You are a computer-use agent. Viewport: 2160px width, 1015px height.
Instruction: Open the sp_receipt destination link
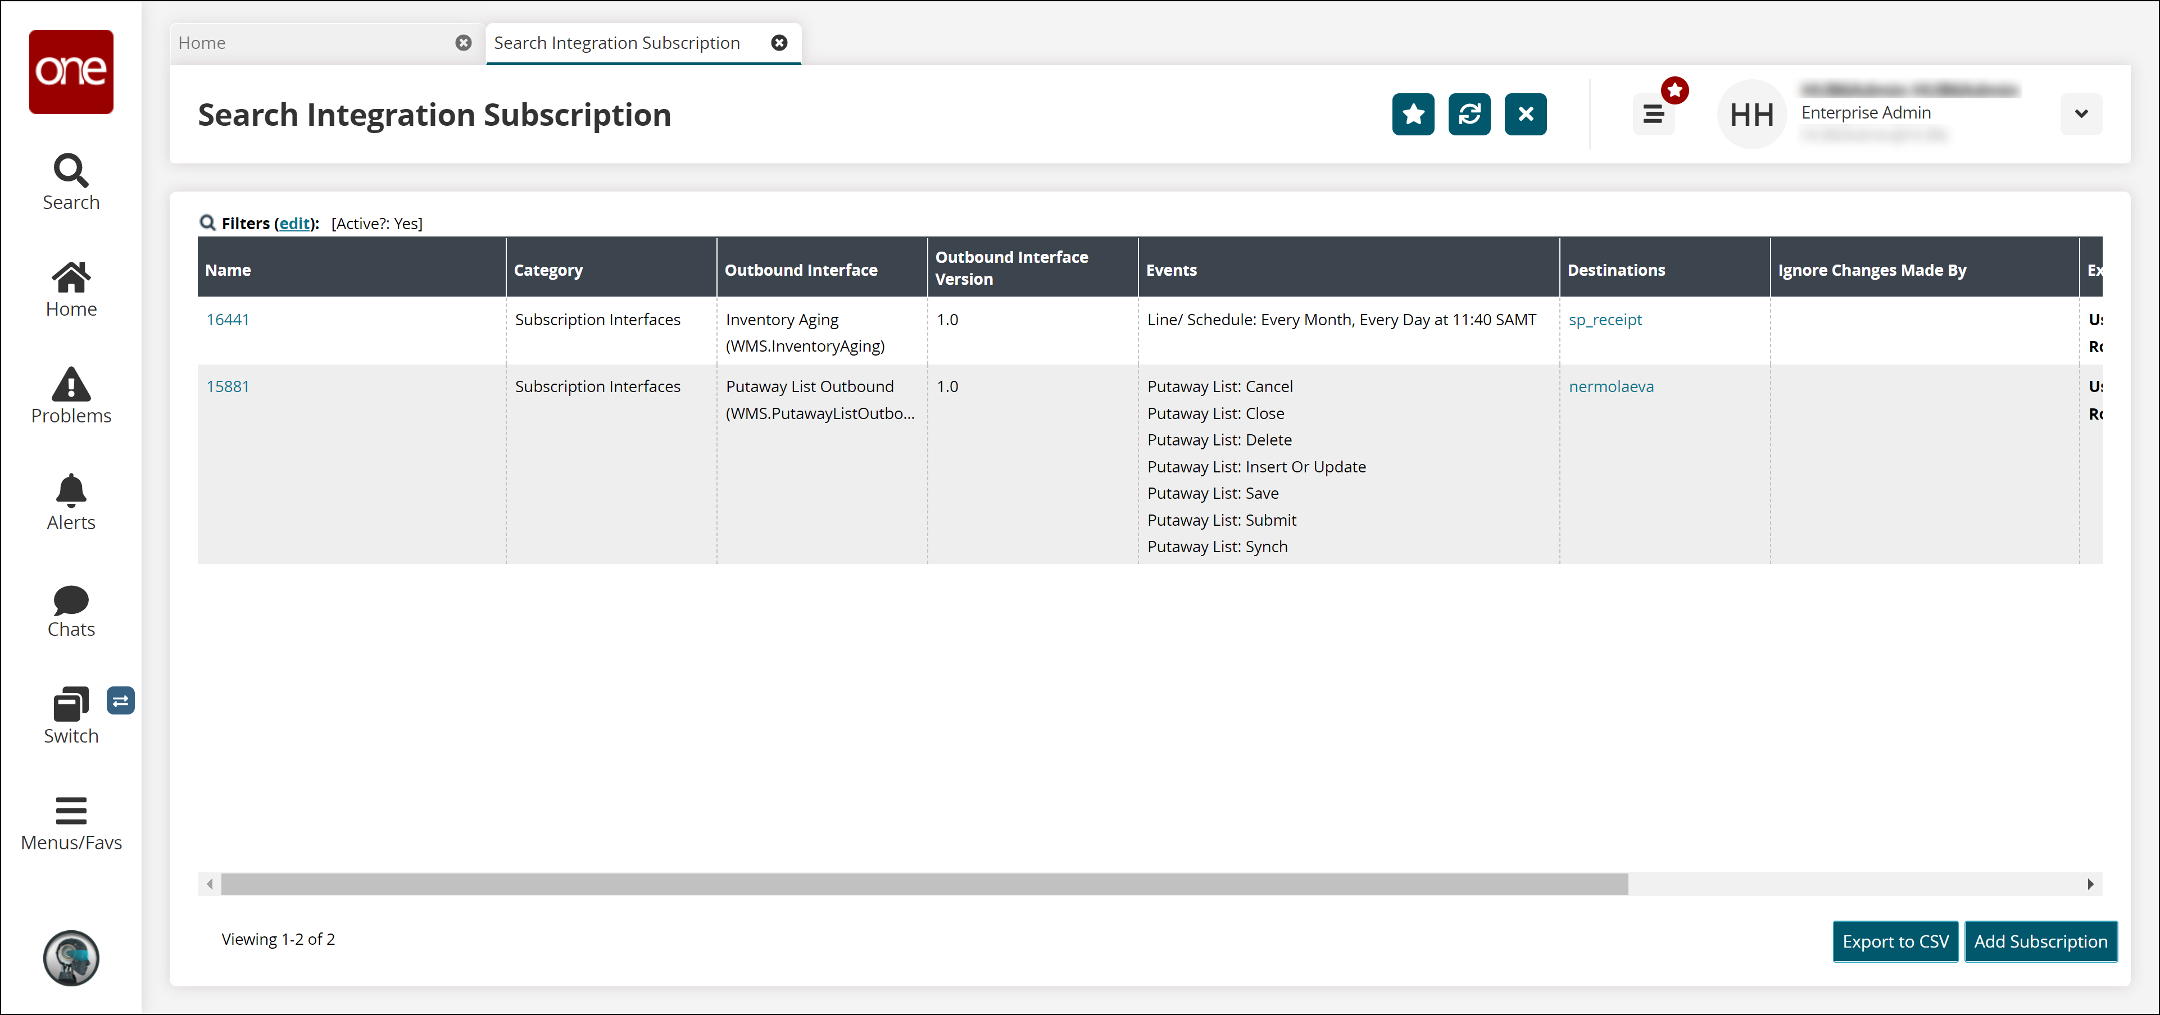pyautogui.click(x=1604, y=320)
